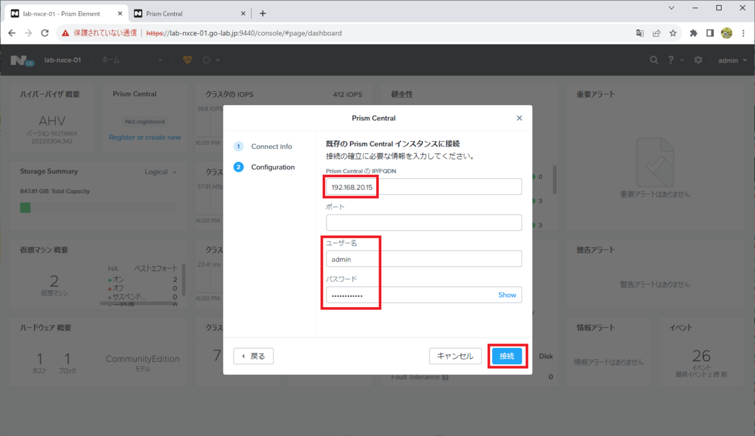Click the Not registered status label
This screenshot has height=436, width=755.
[145, 121]
